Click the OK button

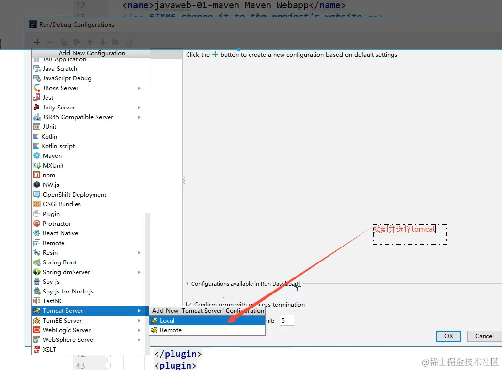coord(449,336)
